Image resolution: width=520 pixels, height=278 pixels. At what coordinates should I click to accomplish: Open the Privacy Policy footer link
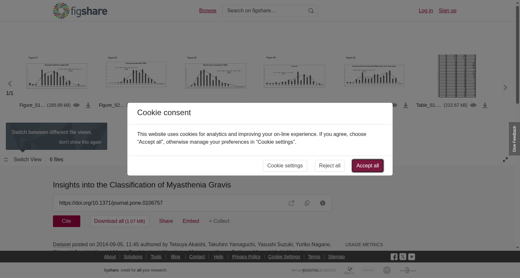click(246, 257)
